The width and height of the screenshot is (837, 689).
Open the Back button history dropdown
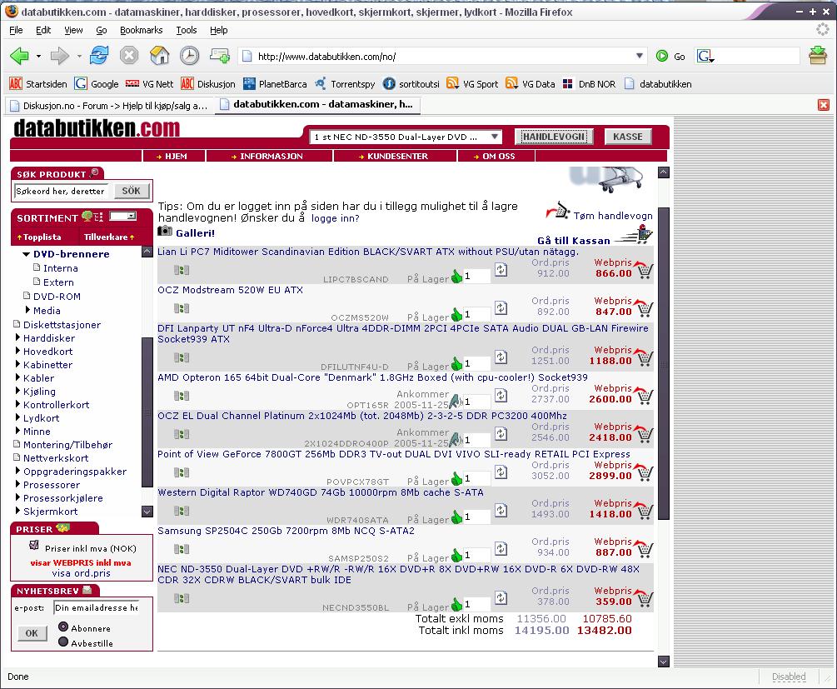tap(38, 56)
